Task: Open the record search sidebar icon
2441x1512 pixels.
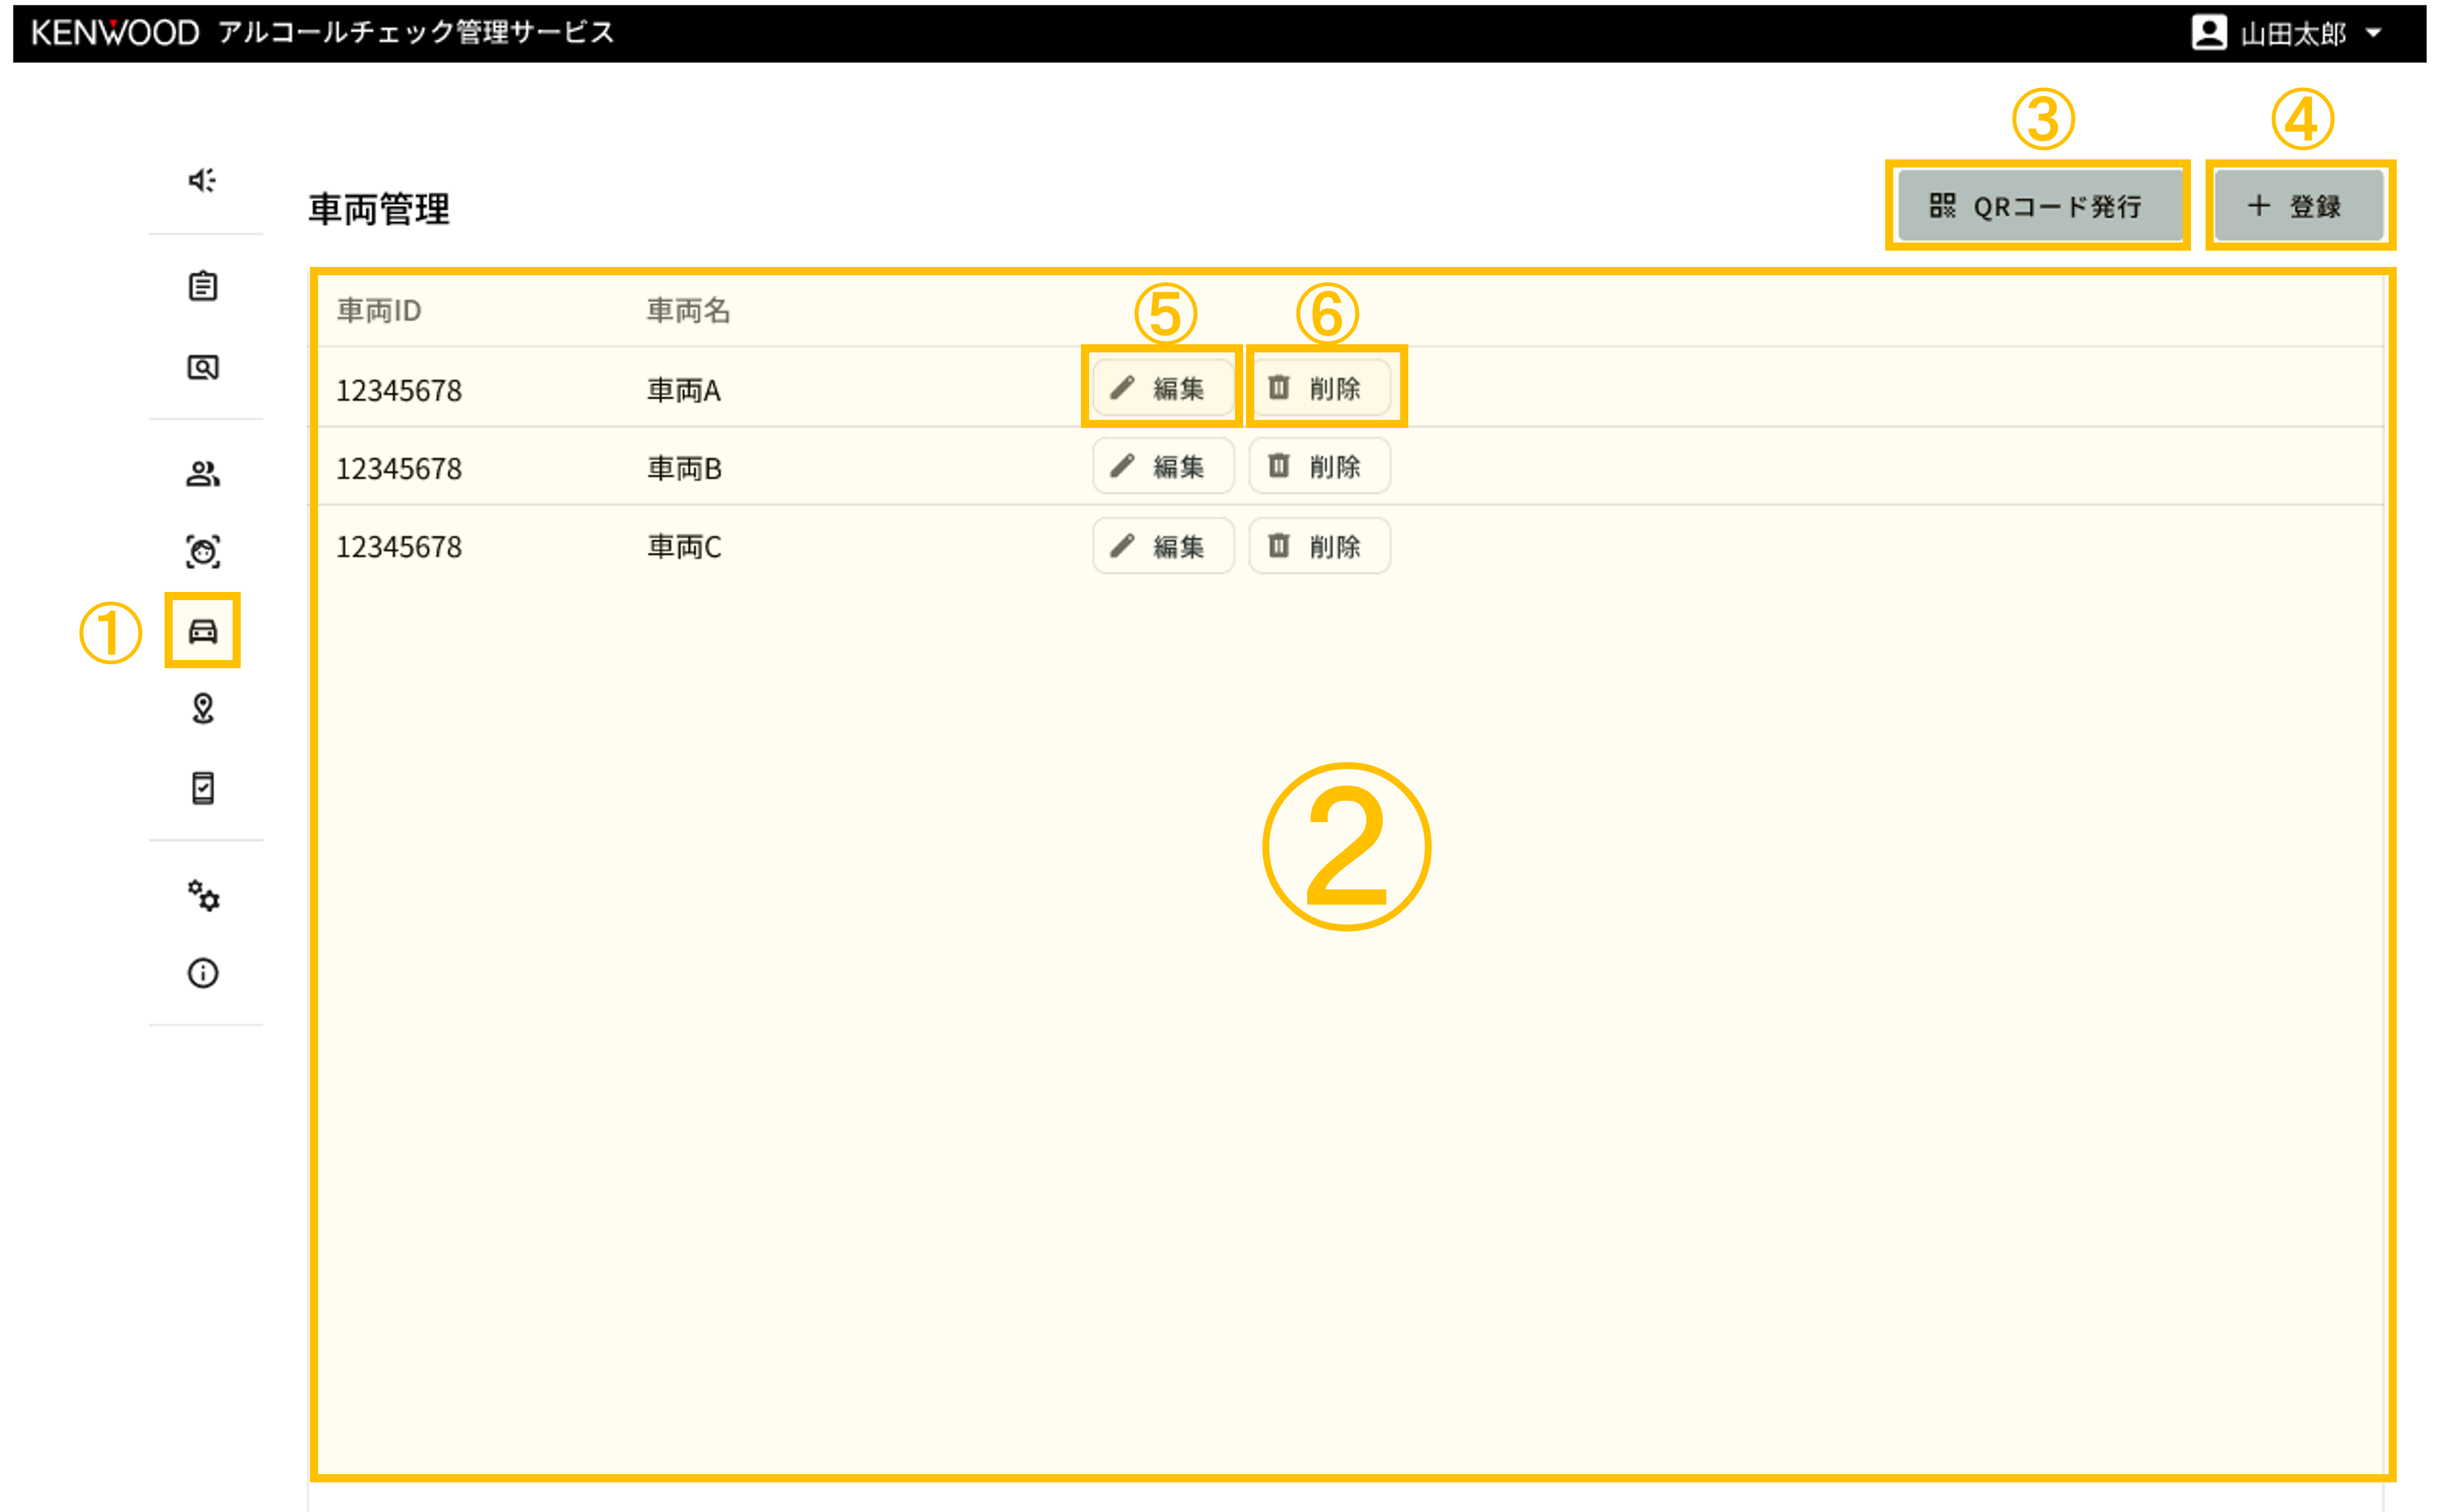Action: [203, 367]
